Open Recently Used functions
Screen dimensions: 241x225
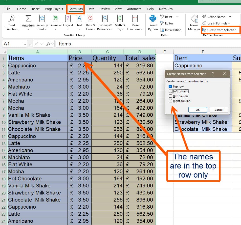[42, 23]
